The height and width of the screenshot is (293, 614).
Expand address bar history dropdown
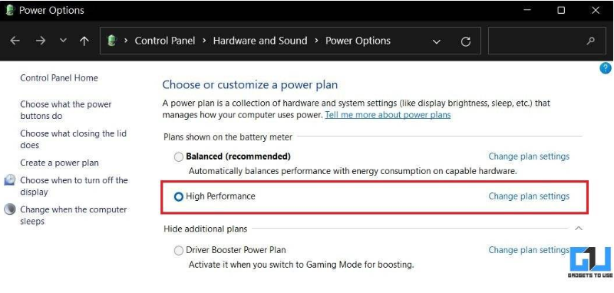[x=437, y=41]
